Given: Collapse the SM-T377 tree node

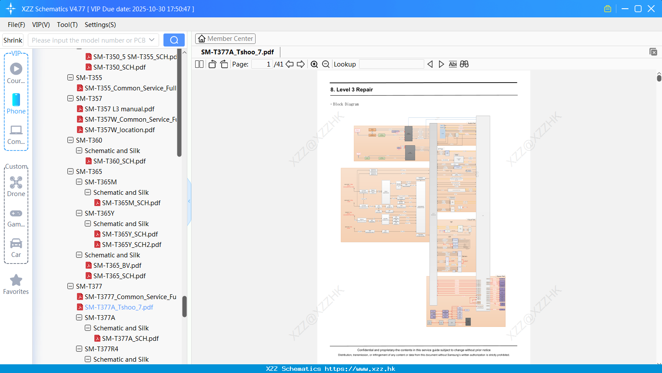Looking at the screenshot, I should click(x=70, y=286).
